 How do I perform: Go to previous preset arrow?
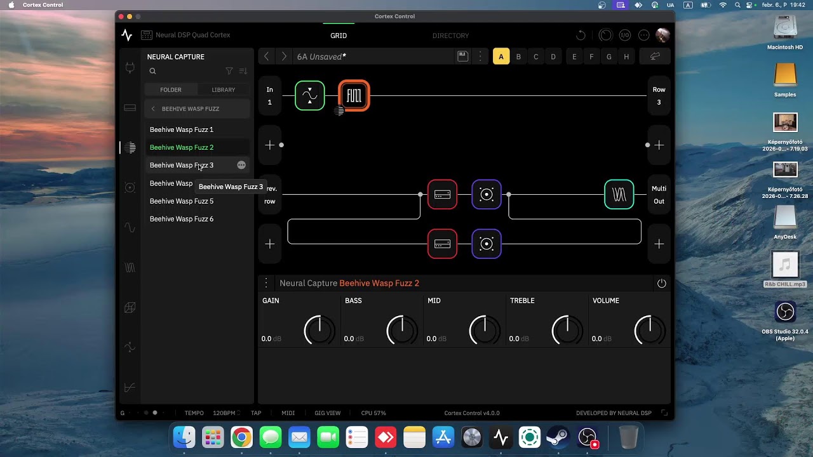[x=266, y=56]
